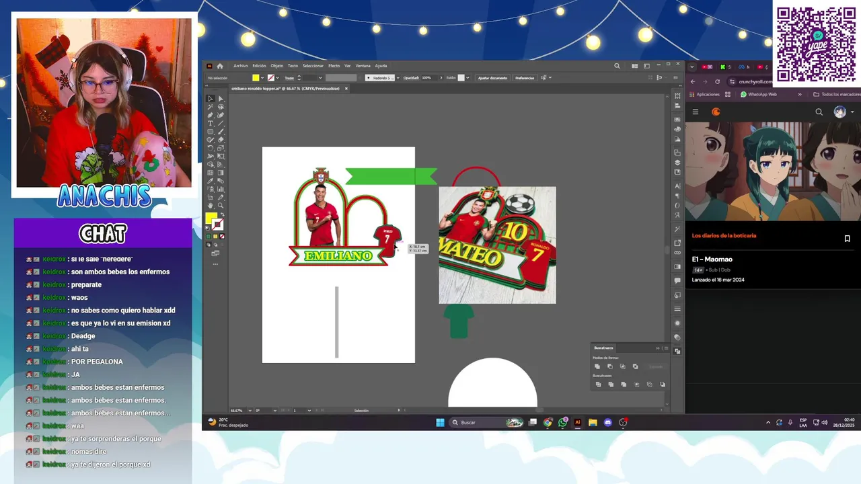Apply Unite shape mode in Buscatrazos panel
Viewport: 861px width, 484px height.
597,366
